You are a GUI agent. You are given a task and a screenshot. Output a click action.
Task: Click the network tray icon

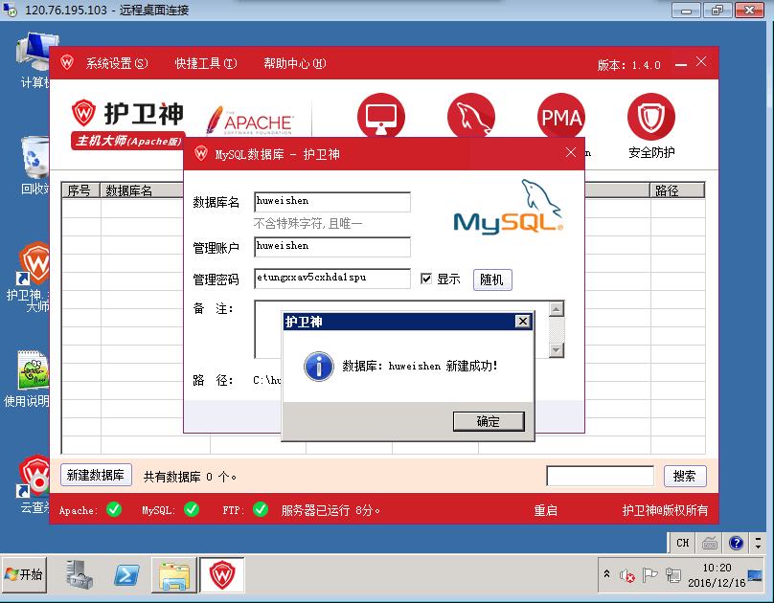pos(673,575)
